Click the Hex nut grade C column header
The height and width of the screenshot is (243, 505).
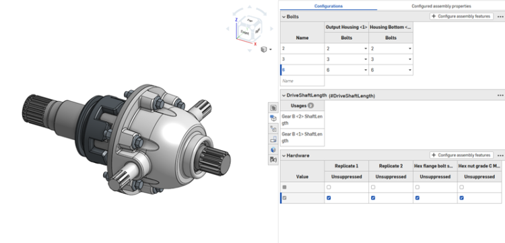pyautogui.click(x=479, y=166)
